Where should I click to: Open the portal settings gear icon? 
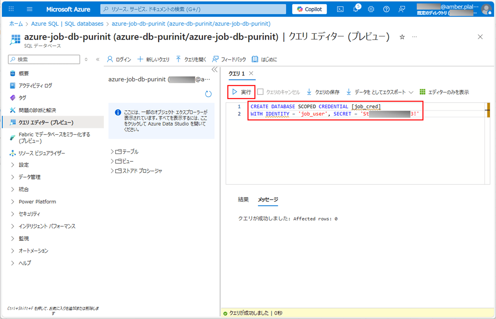pos(371,9)
